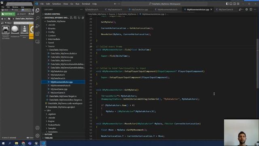Image resolution: width=259 pixels, height=146 pixels.
Task: Open the Search view in the activity bar
Action: pos(38,18)
